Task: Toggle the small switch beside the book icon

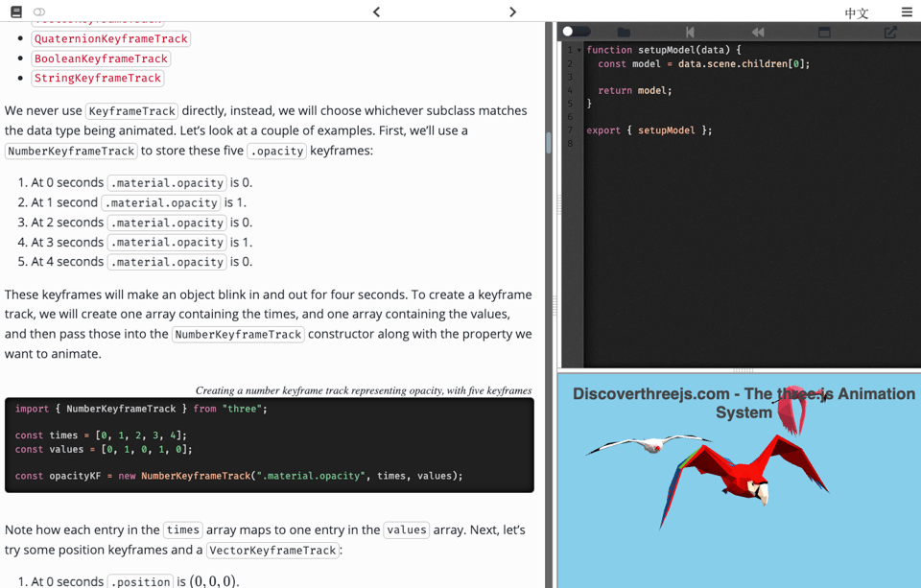Action: click(39, 12)
